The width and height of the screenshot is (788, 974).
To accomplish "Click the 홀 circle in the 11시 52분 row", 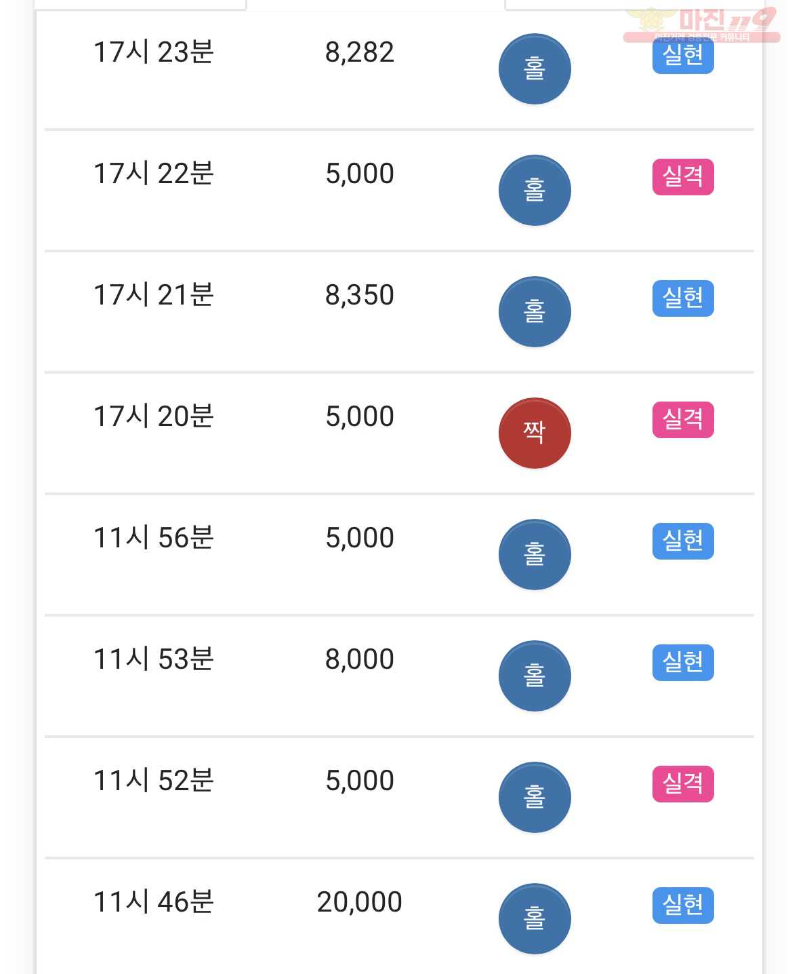I will [x=535, y=797].
